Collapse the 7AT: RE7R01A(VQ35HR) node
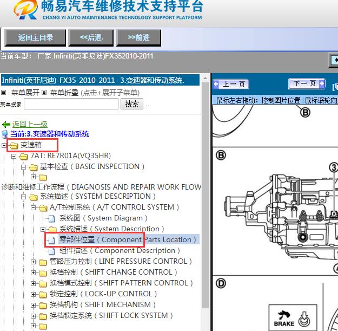This screenshot has height=331, width=338. (14, 156)
